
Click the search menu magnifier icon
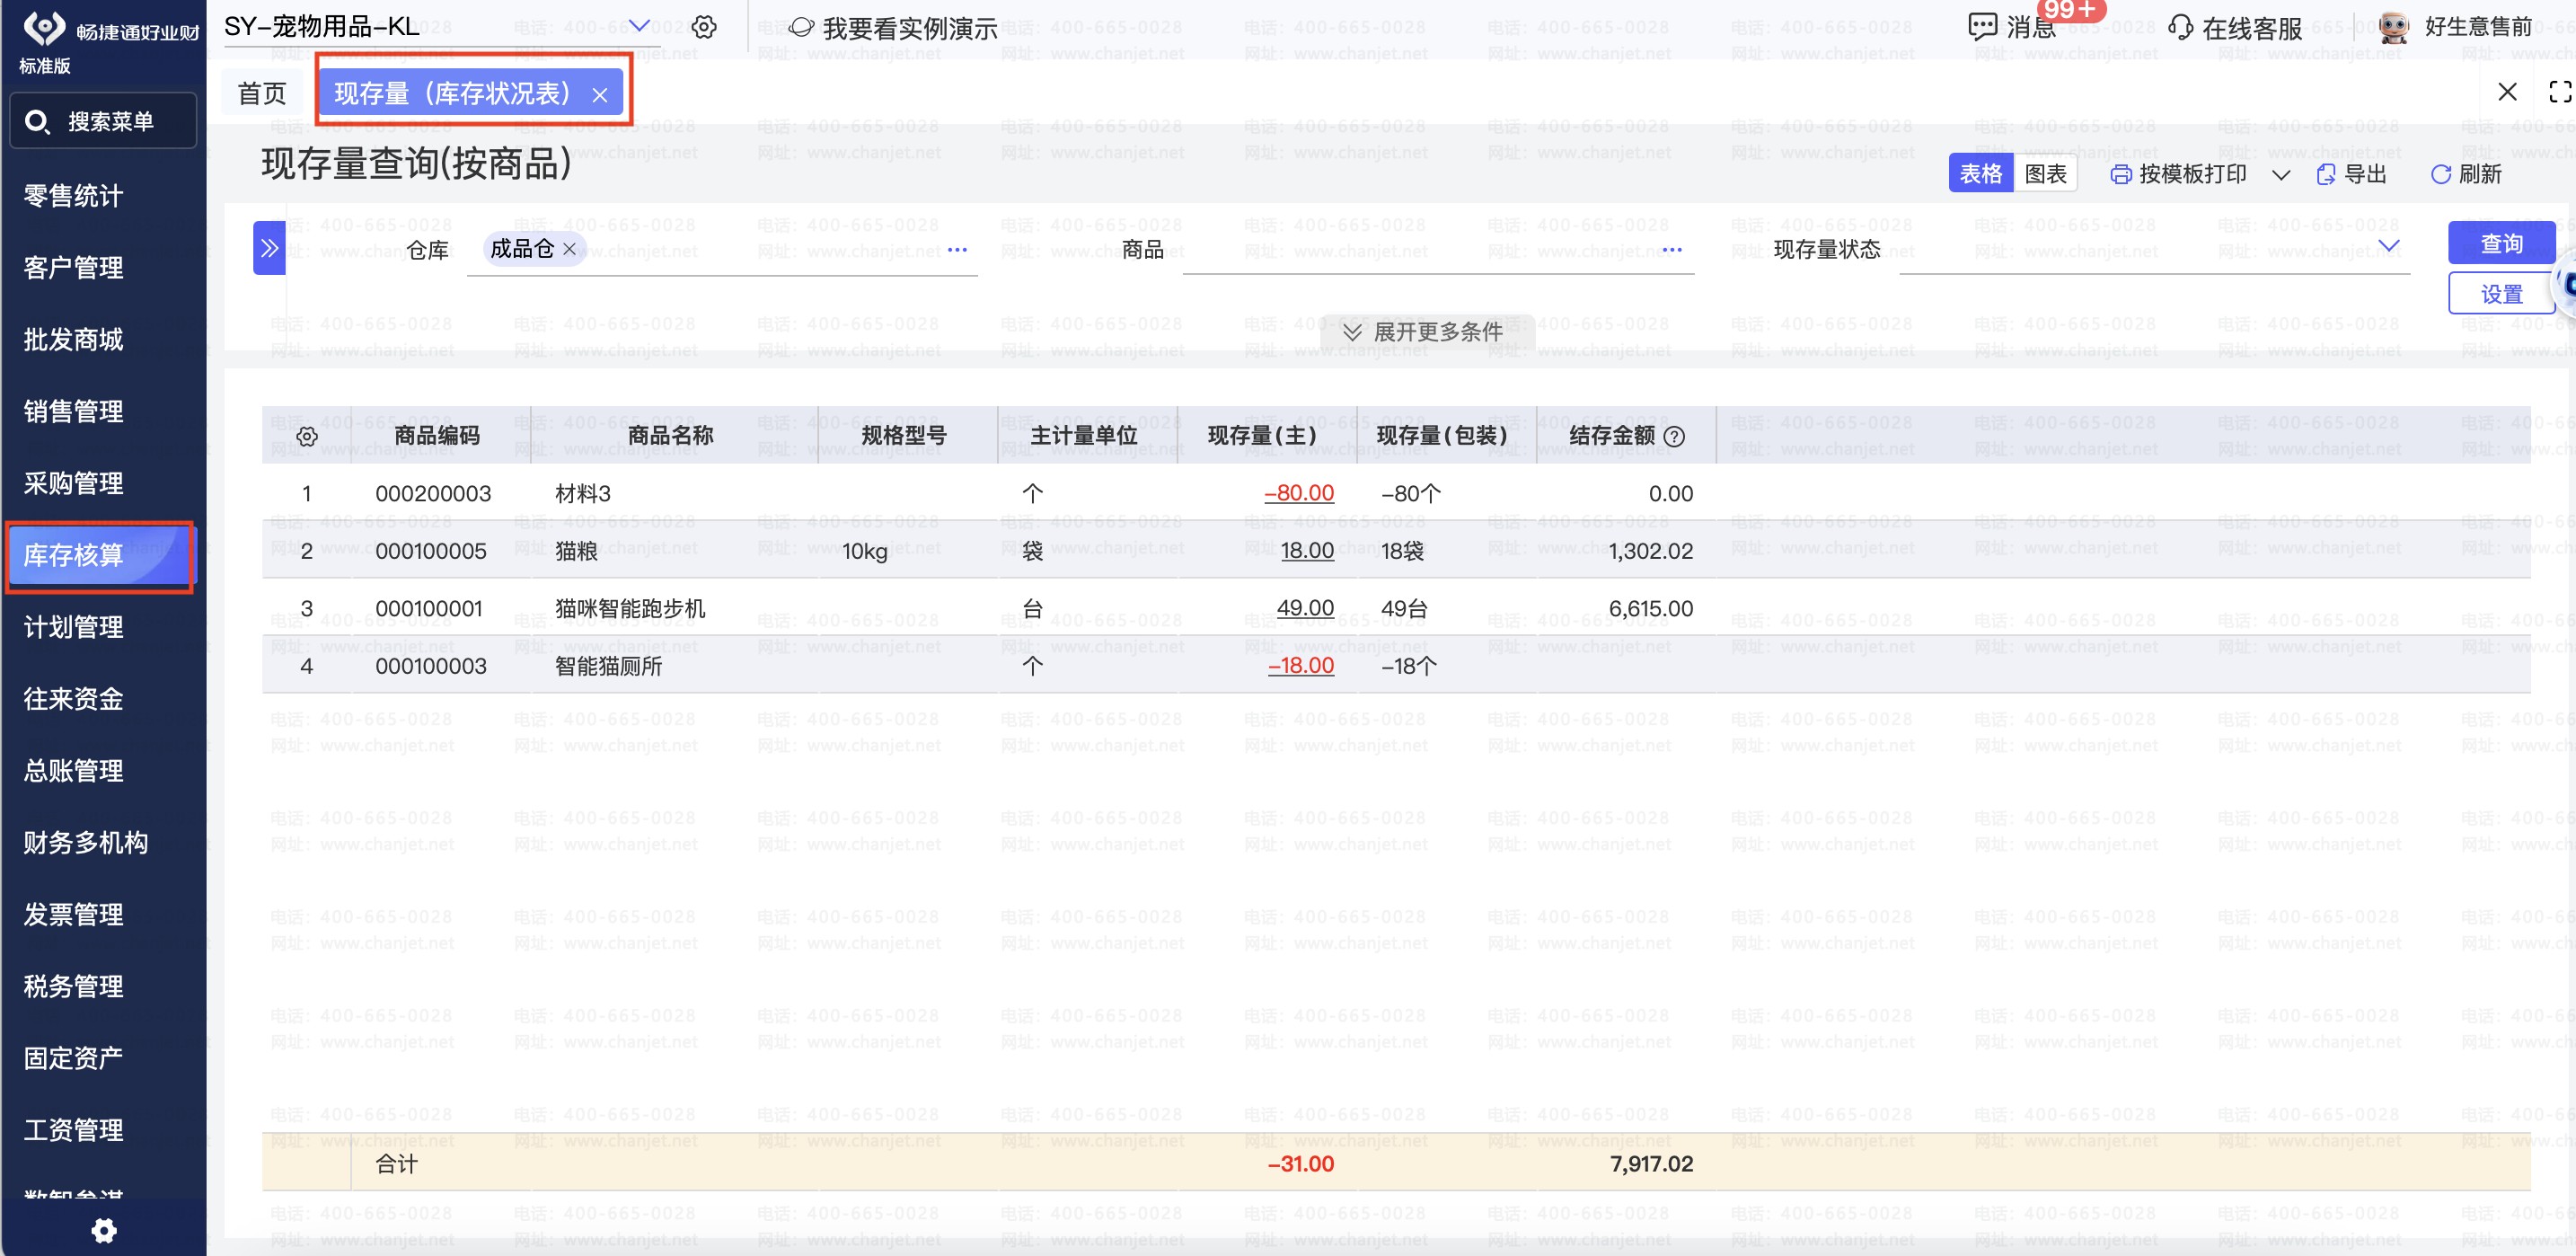click(x=37, y=122)
